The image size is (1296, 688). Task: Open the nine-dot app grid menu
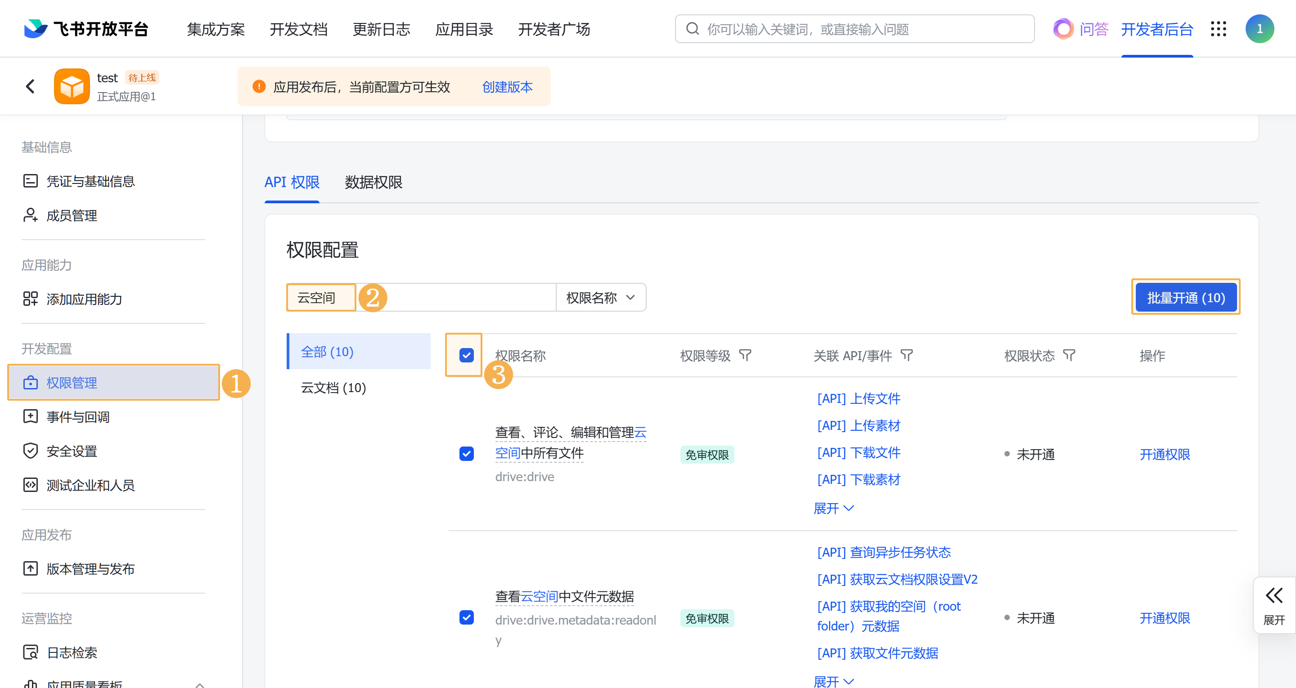point(1218,29)
